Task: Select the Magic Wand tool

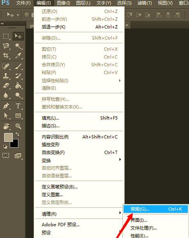Action: [x=18, y=46]
